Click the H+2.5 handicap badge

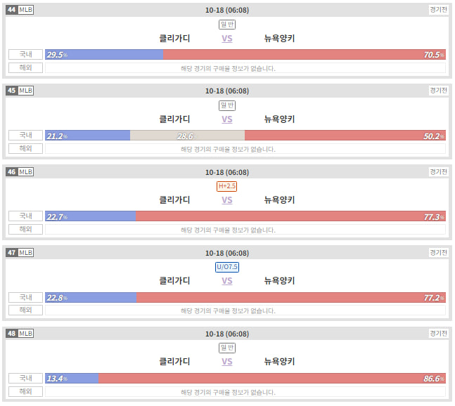(x=226, y=186)
